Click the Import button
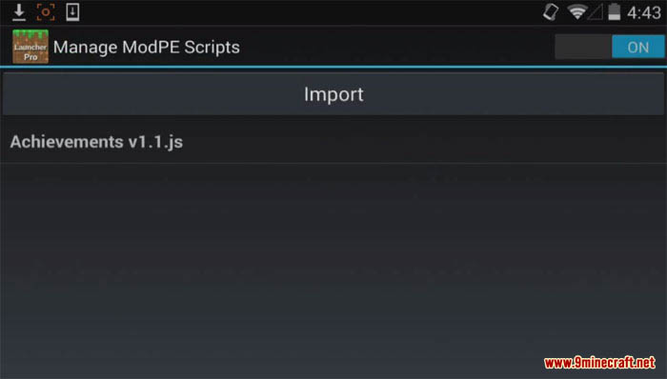667x379 pixels. pos(333,94)
